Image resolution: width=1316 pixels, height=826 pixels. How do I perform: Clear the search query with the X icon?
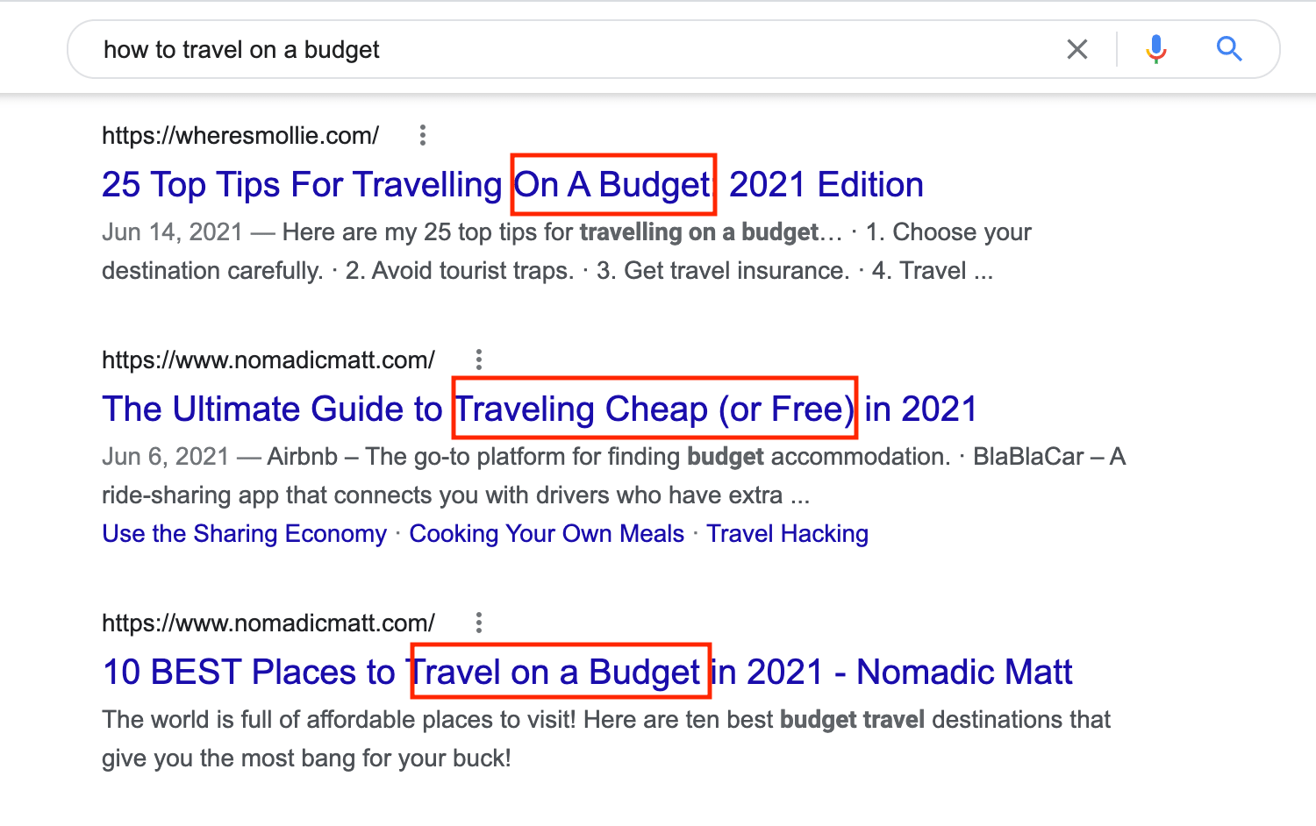1077,49
